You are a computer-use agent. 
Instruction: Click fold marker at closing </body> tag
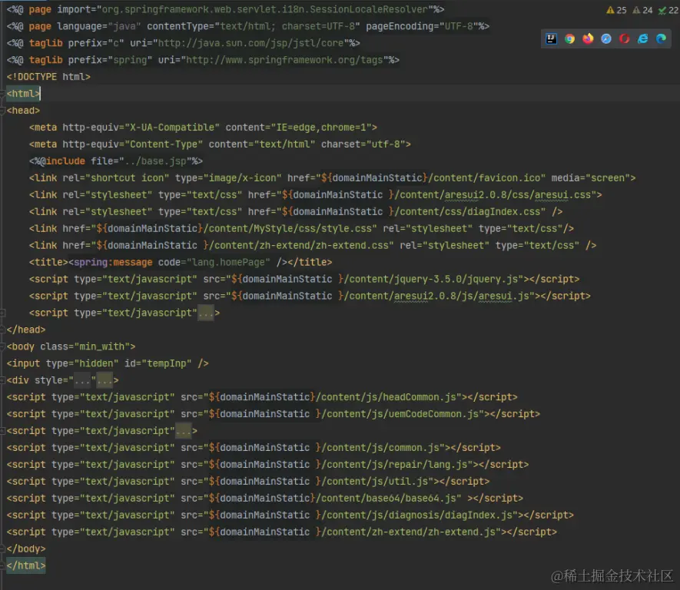(x=2, y=549)
